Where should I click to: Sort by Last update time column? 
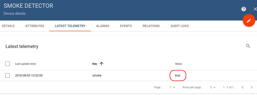pyautogui.click(x=26, y=64)
